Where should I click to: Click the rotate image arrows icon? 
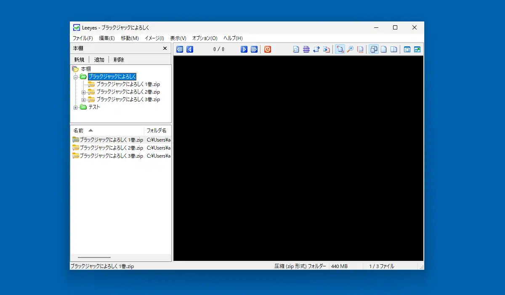coord(316,49)
